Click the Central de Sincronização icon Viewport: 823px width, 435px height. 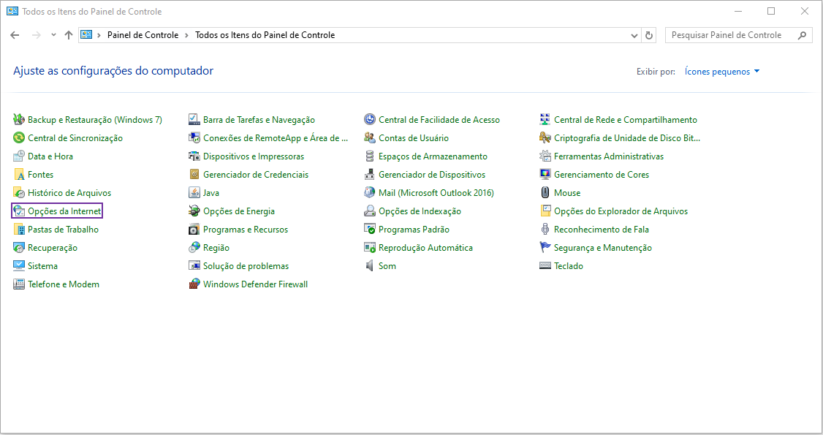(x=19, y=138)
